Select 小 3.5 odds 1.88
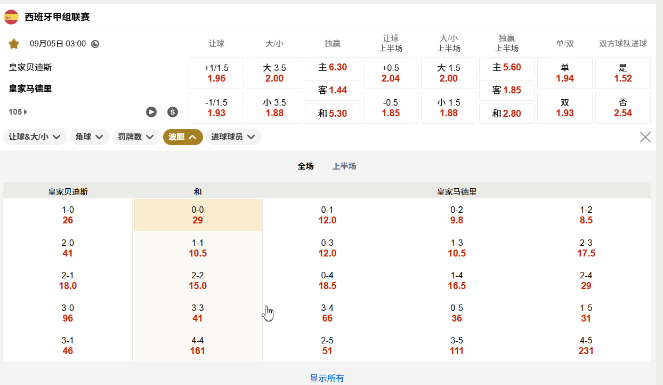663x385 pixels. click(x=274, y=108)
